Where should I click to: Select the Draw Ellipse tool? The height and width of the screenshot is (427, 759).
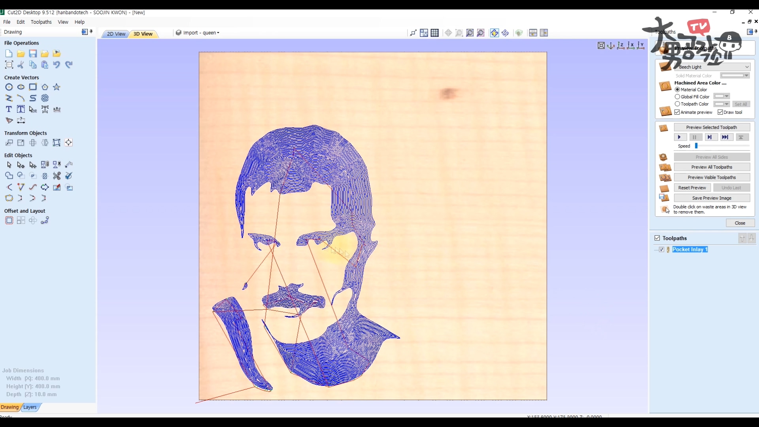21,87
